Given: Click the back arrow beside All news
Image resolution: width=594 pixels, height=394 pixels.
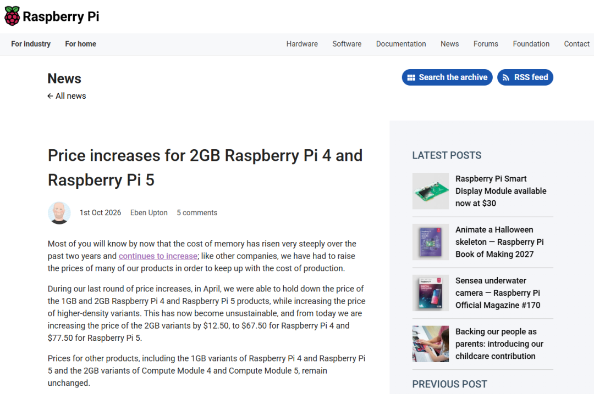Looking at the screenshot, I should click(50, 96).
